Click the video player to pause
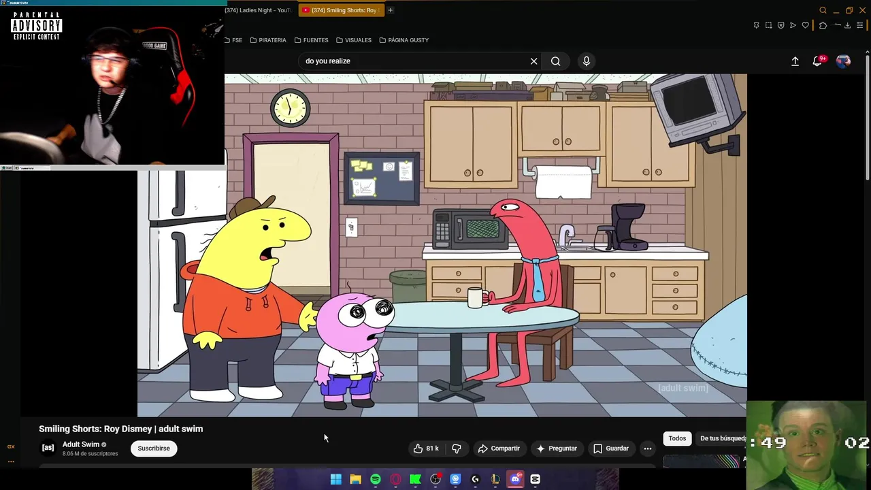 point(442,245)
